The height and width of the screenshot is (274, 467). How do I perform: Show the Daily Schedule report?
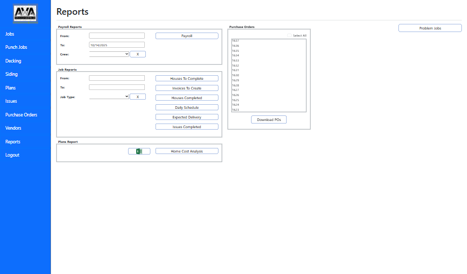pyautogui.click(x=186, y=108)
